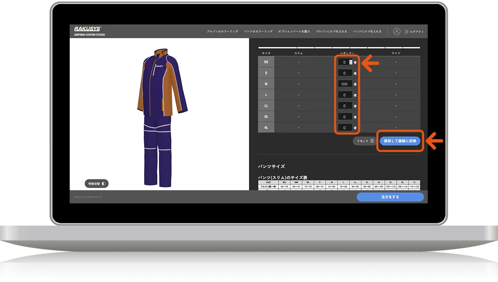This screenshot has width=498, height=282.
Task: Click the ログアウト text link
Action: (x=417, y=32)
